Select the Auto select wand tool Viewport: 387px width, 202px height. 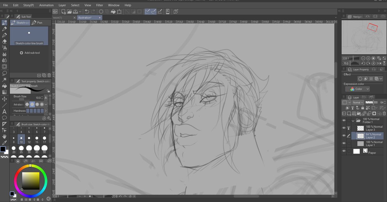tap(5, 79)
